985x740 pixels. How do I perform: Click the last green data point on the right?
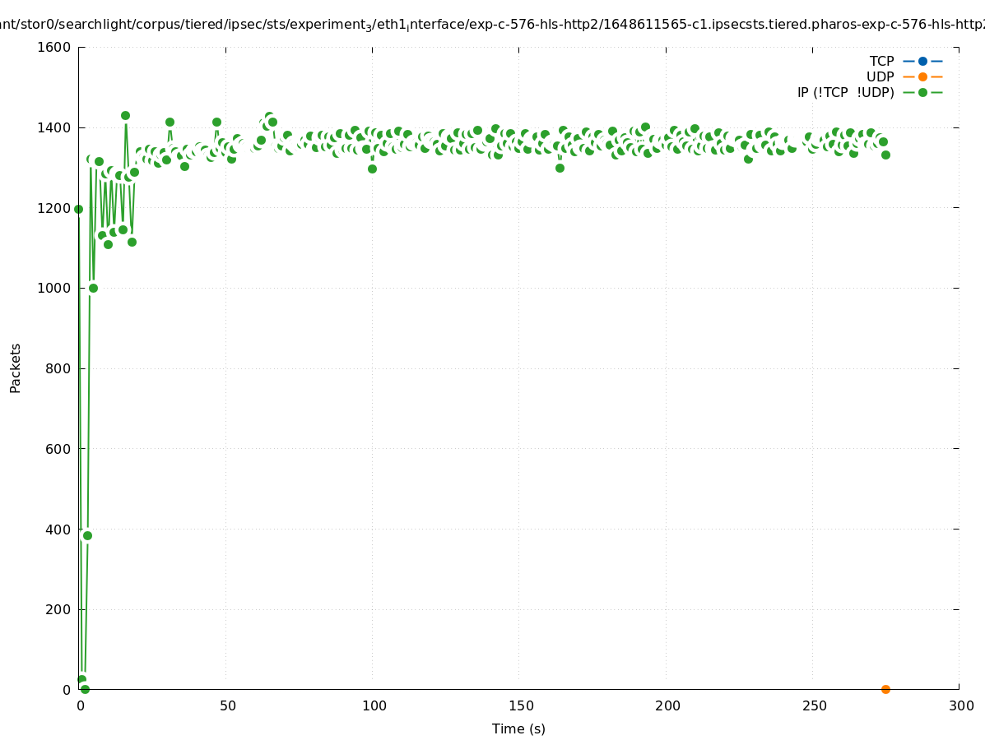(885, 155)
